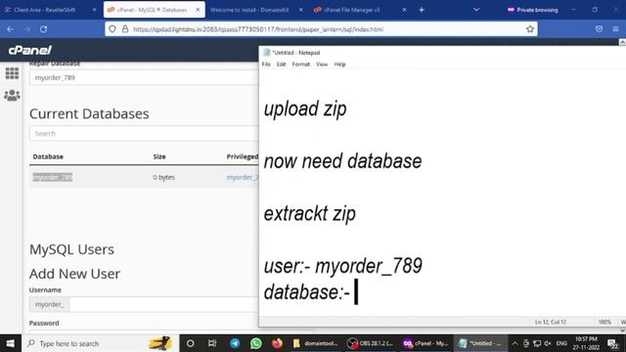
Task: Open WhatsApp from the taskbar
Action: coord(256,343)
